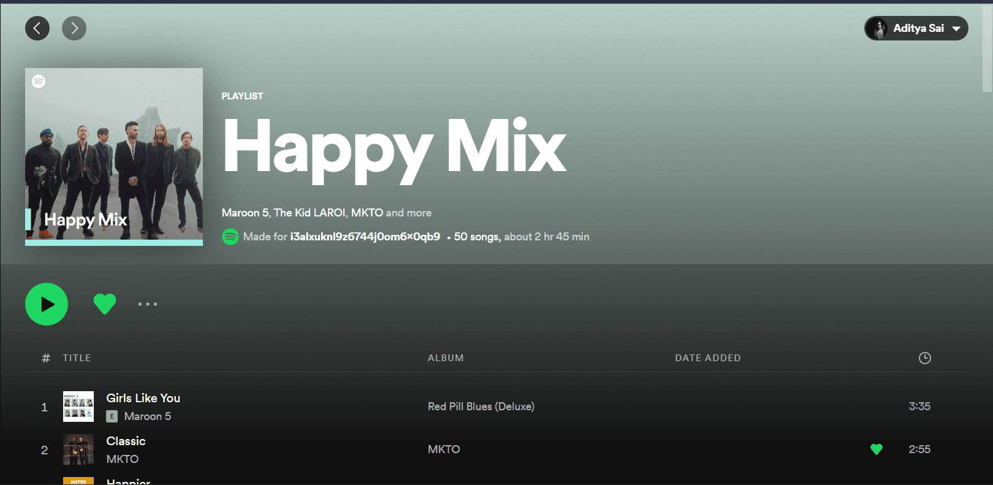Click the explicit E badge on Girls Like You

[x=112, y=416]
